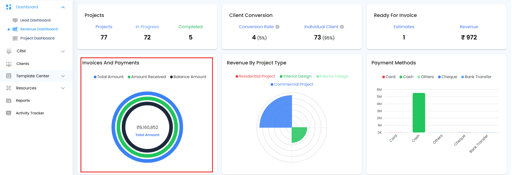Click the Dashboard grid icon in sidebar
512x175 pixels.
click(9, 7)
